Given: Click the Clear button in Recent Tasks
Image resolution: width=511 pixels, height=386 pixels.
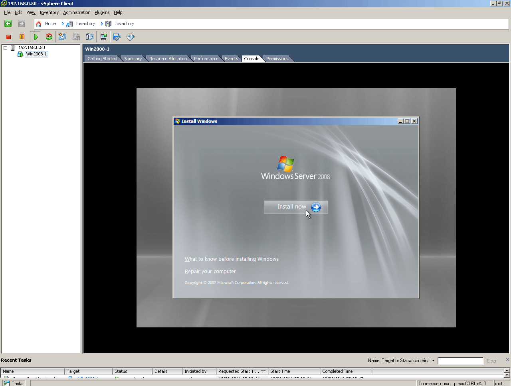Looking at the screenshot, I should (x=491, y=361).
